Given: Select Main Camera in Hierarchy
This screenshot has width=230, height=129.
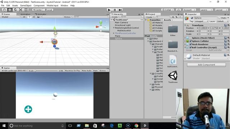Looking at the screenshot, I should [x=121, y=23].
